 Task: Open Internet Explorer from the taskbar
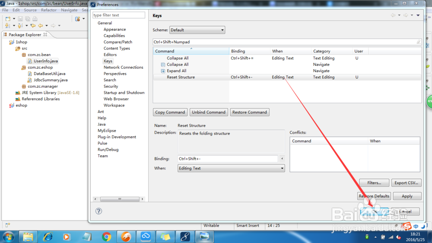point(48,237)
